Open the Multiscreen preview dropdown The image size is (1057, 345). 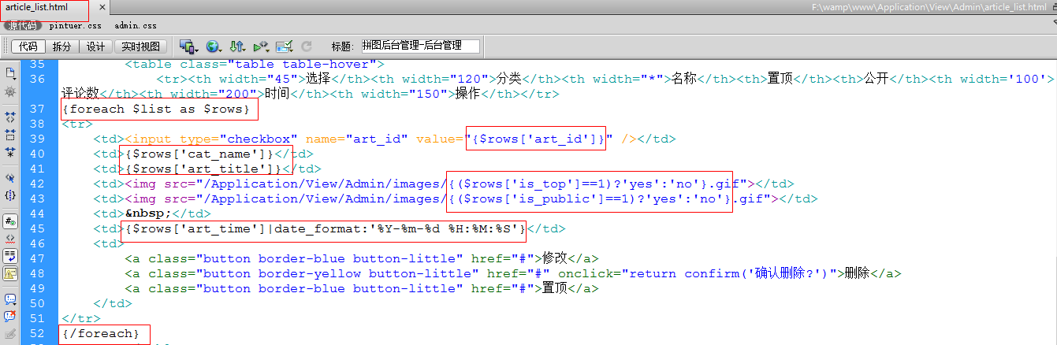pyautogui.click(x=188, y=46)
